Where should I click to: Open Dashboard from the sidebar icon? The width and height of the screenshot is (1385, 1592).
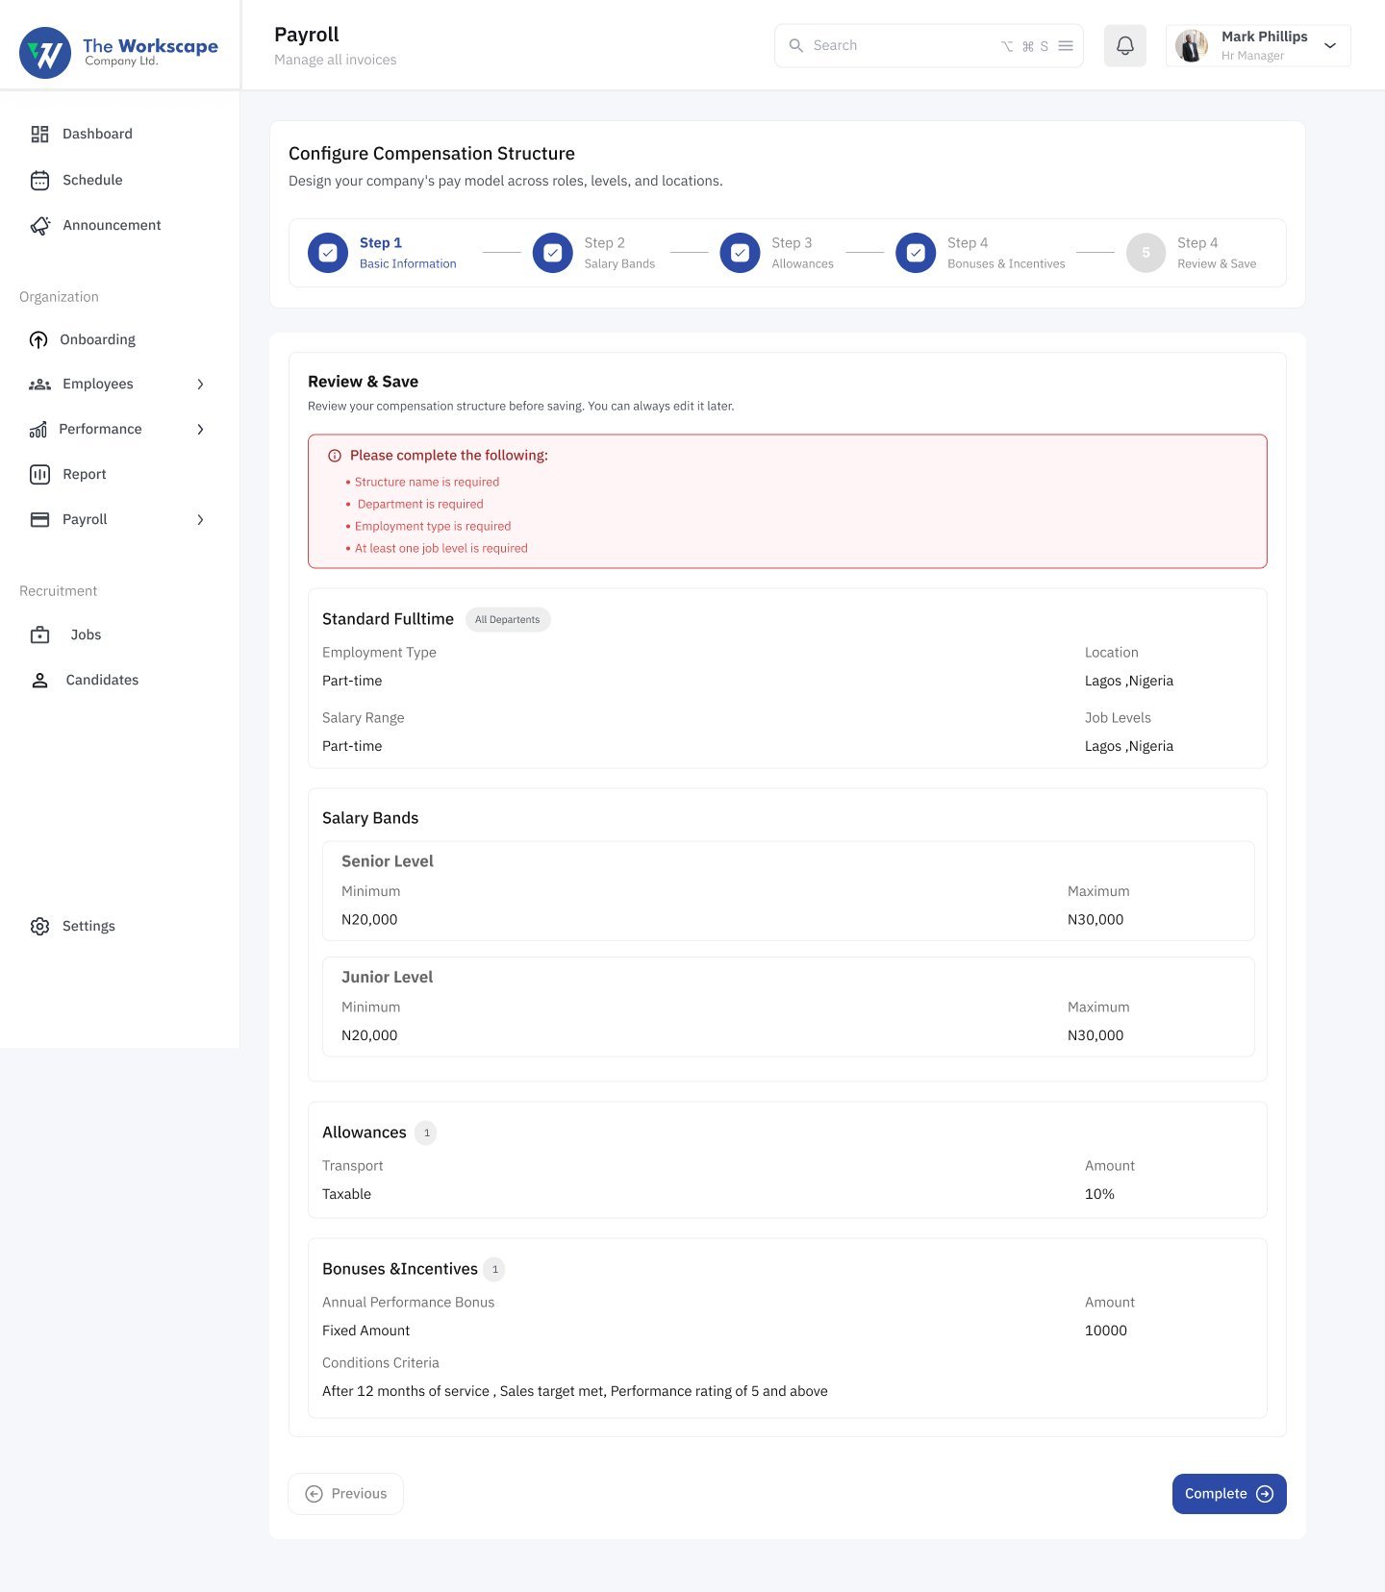(x=39, y=134)
